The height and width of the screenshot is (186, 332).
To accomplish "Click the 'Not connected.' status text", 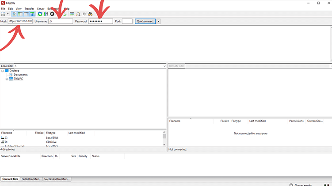I will coord(178,149).
